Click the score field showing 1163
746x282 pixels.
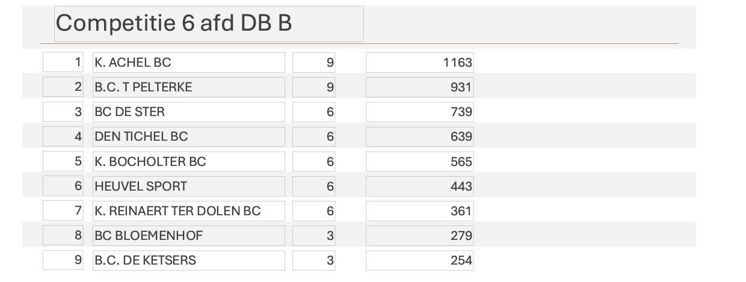tap(419, 63)
